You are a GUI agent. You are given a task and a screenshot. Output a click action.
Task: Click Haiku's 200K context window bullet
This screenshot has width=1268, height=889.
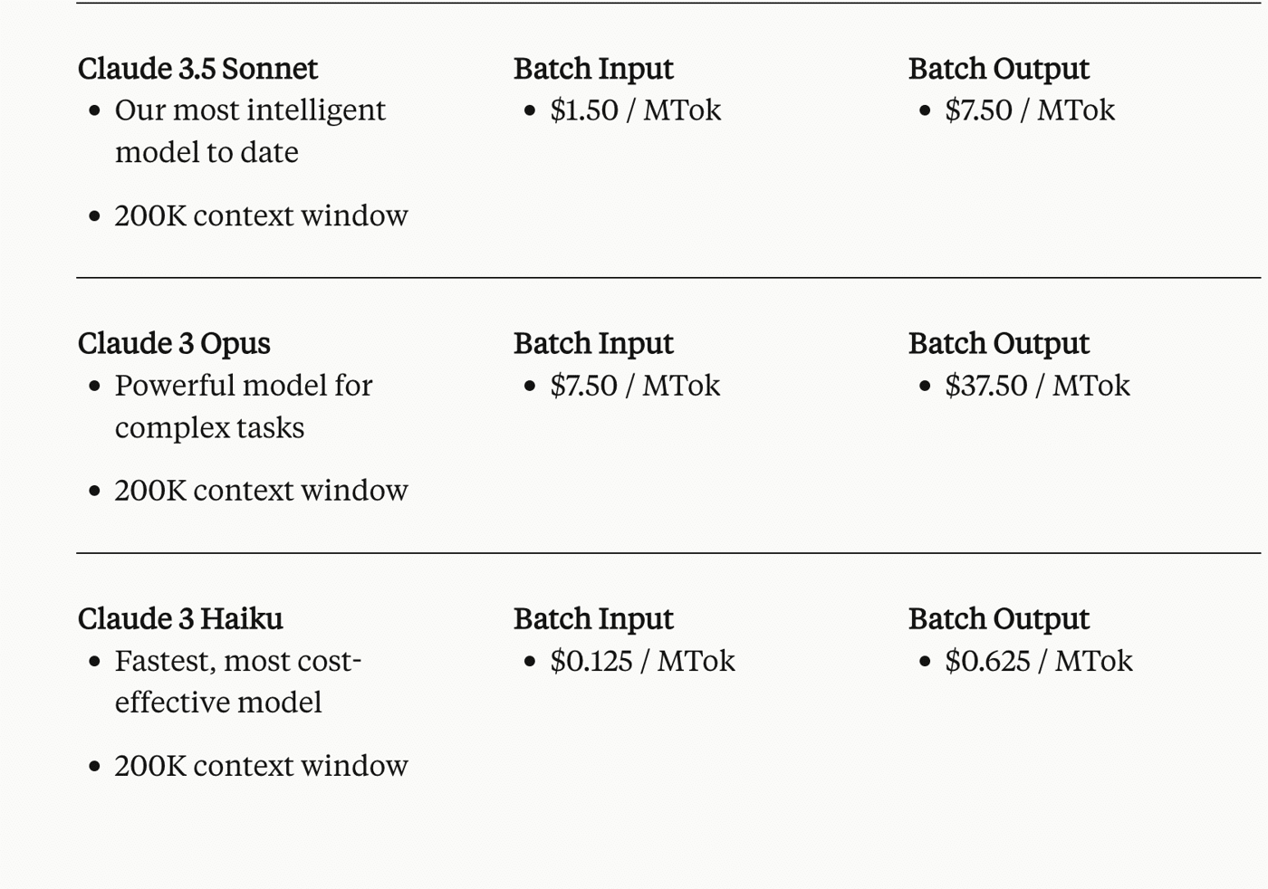point(261,766)
